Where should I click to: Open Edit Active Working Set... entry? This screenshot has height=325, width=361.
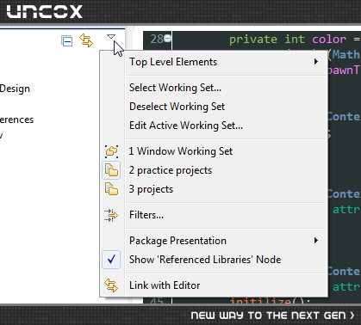[186, 126]
